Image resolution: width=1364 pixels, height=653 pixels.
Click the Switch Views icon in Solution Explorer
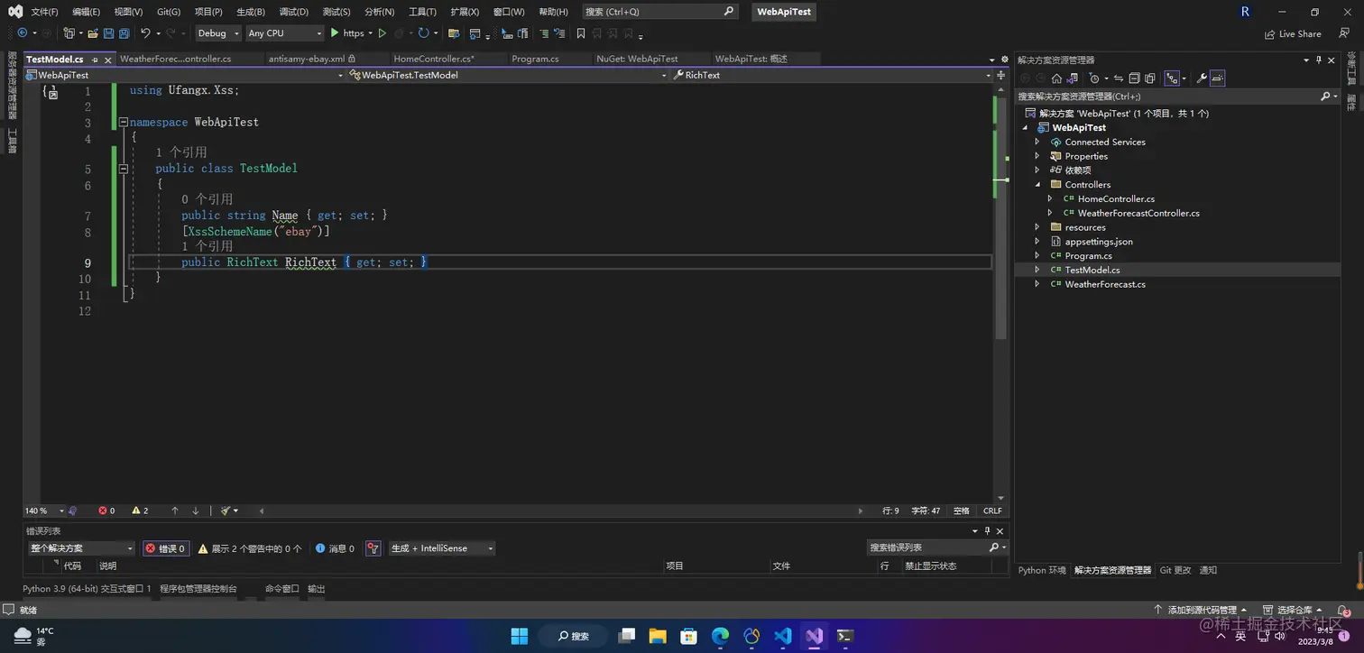pos(1072,78)
